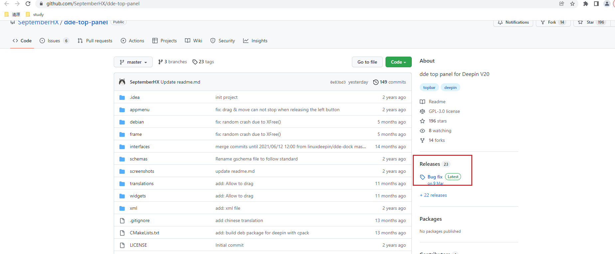Open browser extensions puzzle icon
615x254 pixels.
point(586,4)
